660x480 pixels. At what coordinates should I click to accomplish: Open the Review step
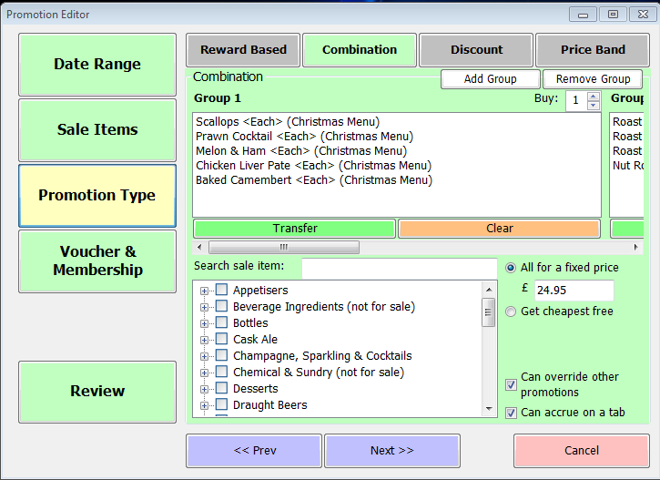(x=97, y=391)
